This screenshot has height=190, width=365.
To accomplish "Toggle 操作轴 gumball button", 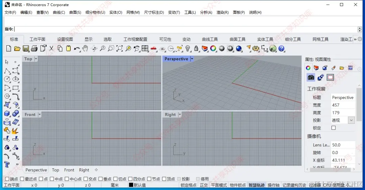I will 273,185.
